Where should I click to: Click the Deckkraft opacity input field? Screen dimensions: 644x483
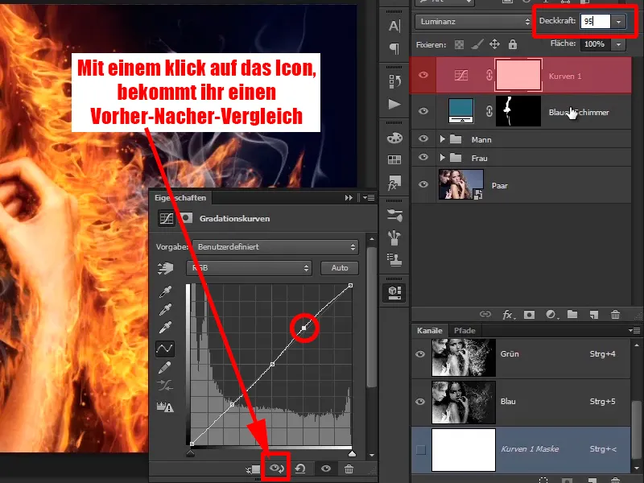(x=595, y=22)
